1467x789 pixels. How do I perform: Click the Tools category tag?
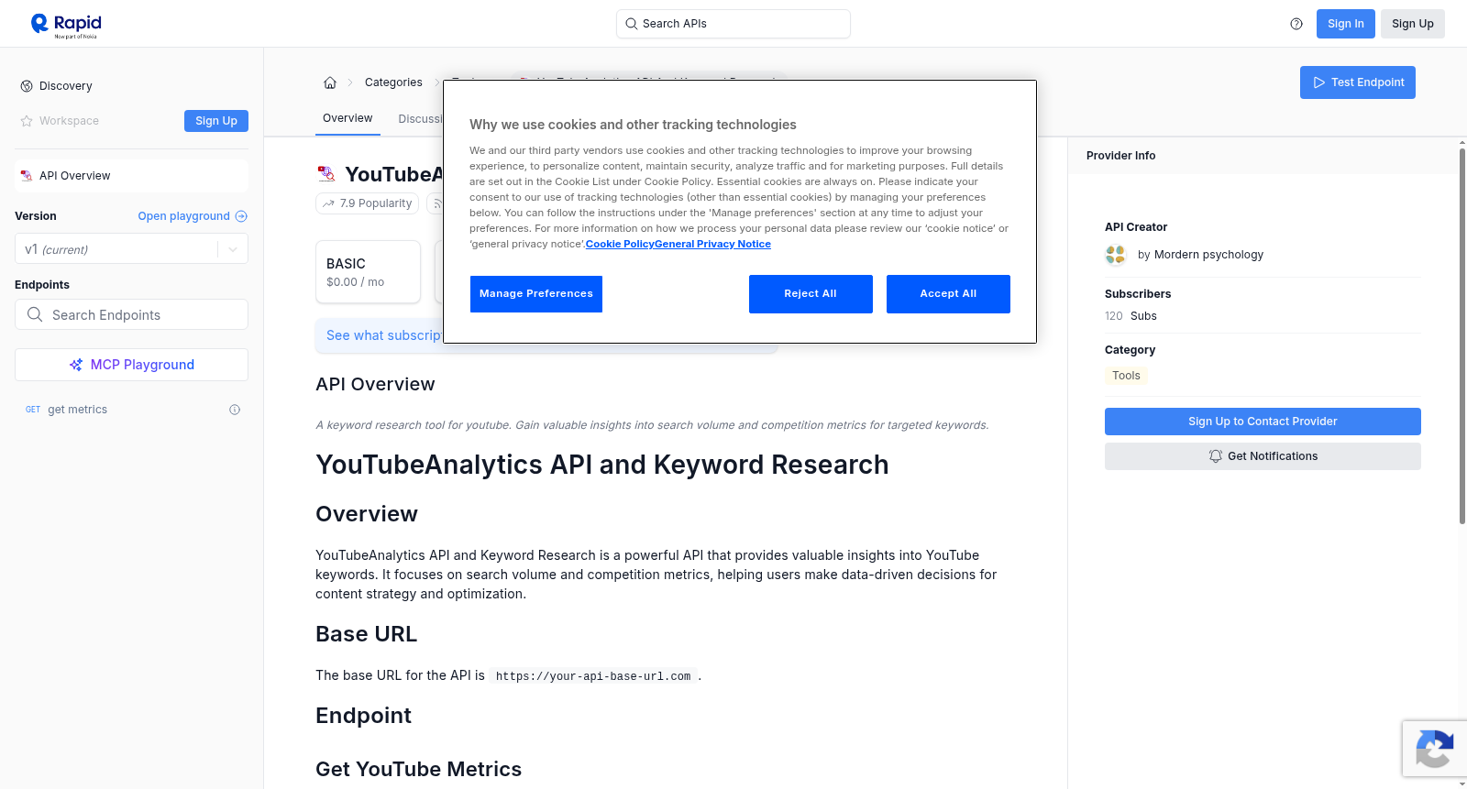[1126, 376]
